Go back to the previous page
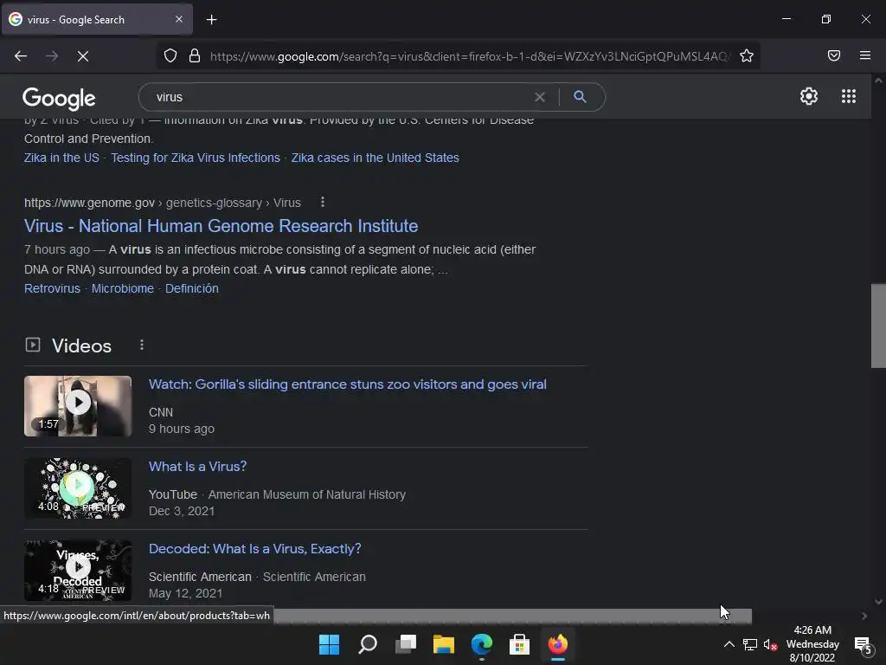Image resolution: width=886 pixels, height=665 pixels. [x=21, y=56]
